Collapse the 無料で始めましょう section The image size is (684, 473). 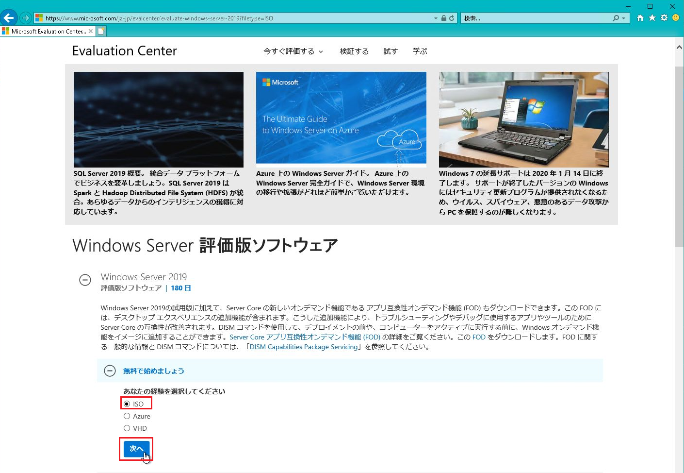(x=110, y=371)
